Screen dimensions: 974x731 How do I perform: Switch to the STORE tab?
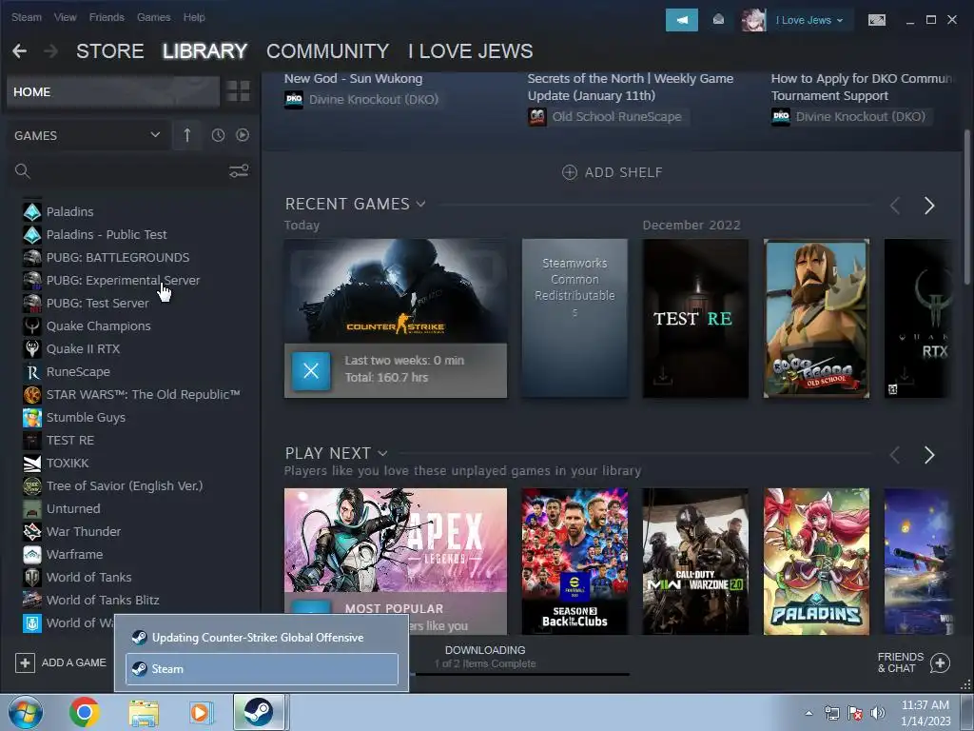coord(110,51)
